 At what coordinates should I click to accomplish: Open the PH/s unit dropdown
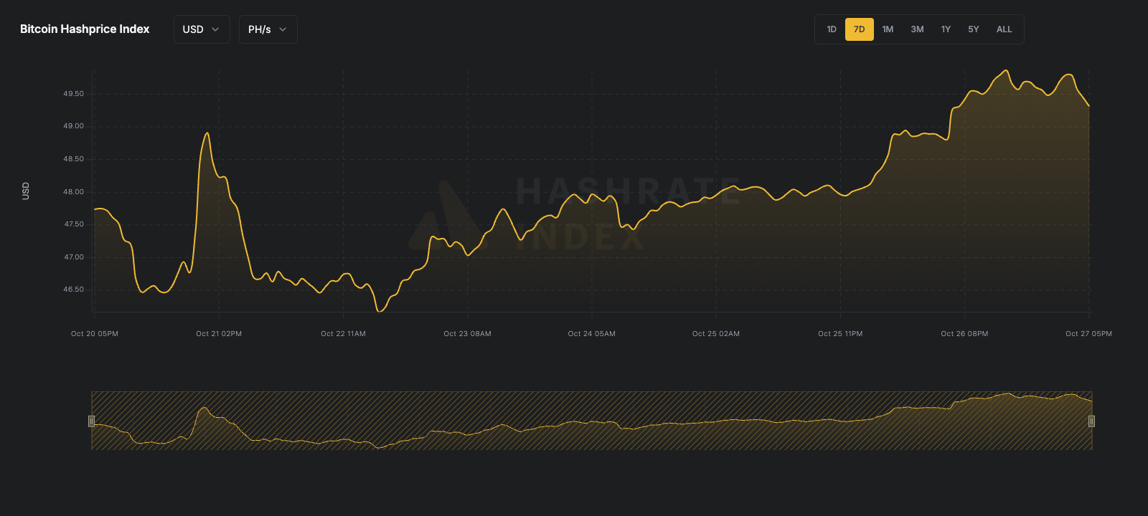tap(268, 29)
